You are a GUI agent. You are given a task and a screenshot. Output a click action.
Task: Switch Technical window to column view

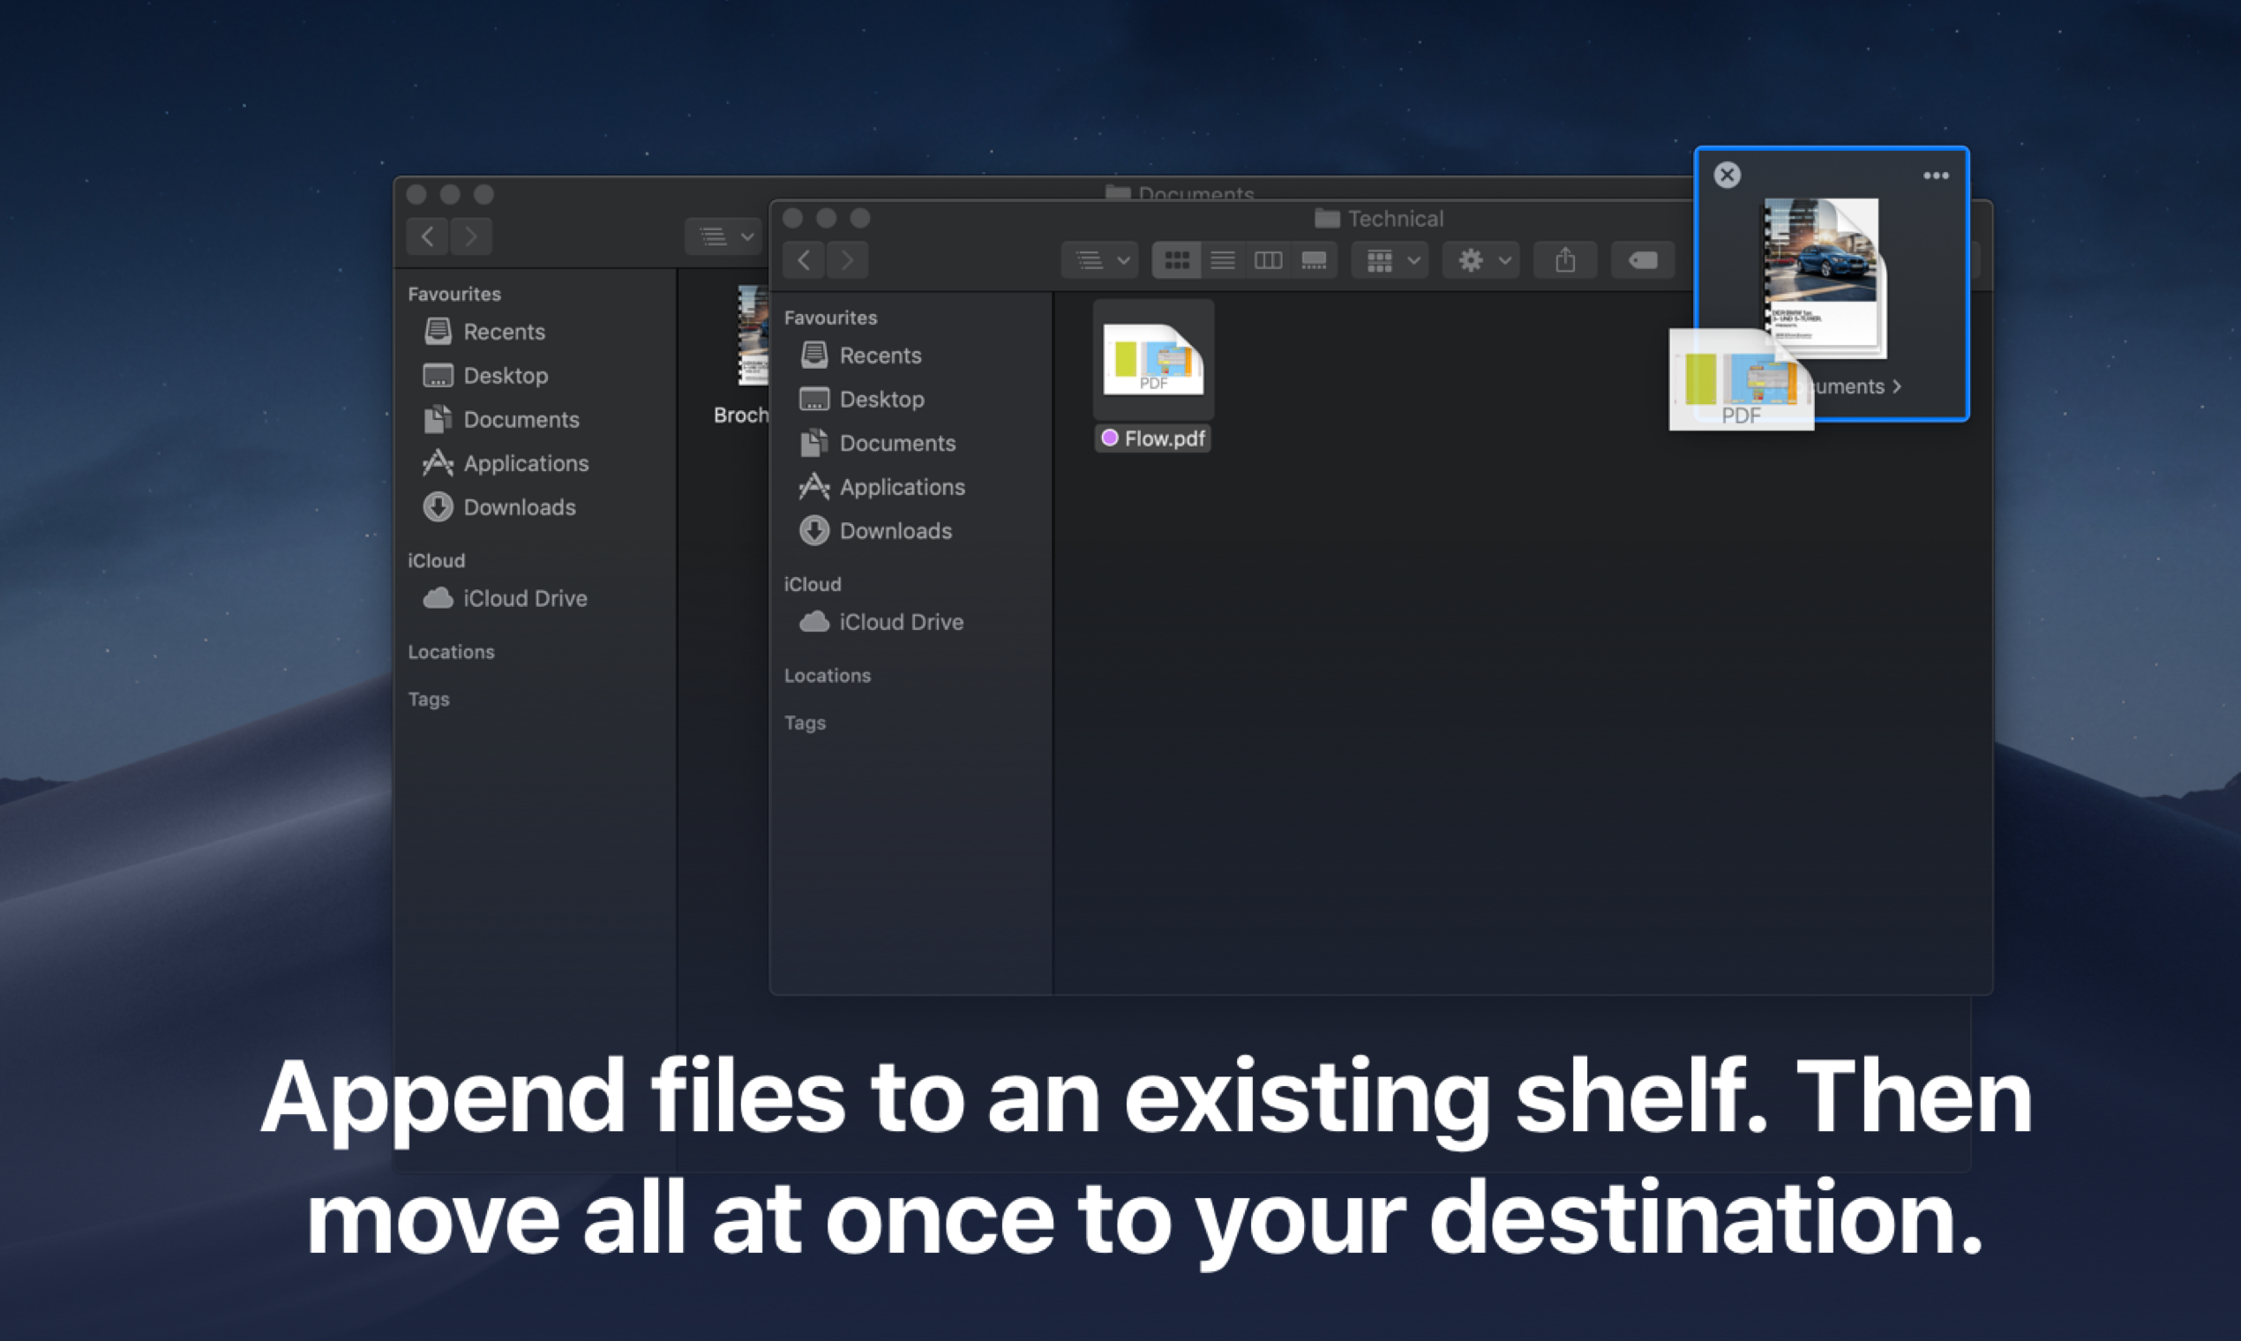[1268, 260]
